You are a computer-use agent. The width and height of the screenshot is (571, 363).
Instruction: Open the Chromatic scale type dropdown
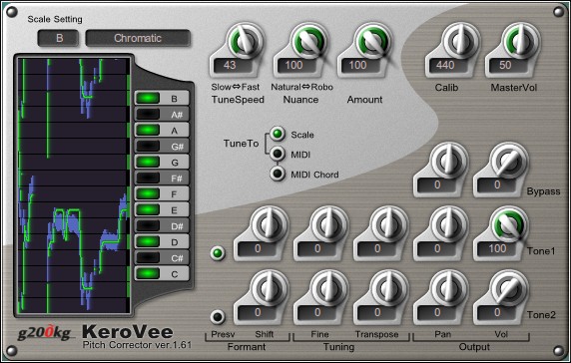pos(138,38)
